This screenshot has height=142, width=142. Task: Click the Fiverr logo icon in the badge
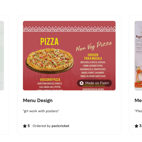coord(81,83)
